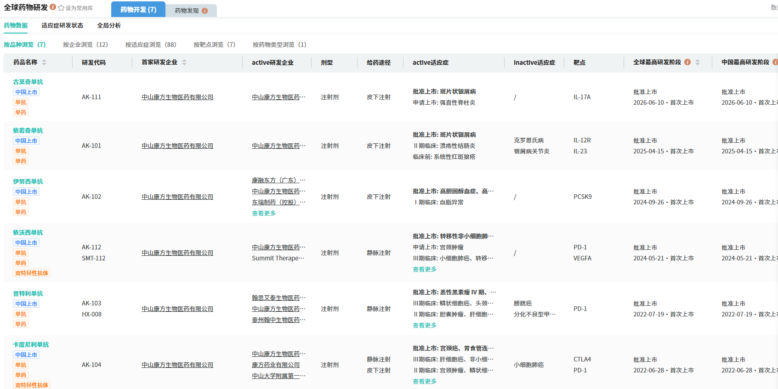Select target cell PCSK9
The width and height of the screenshot is (778, 389).
click(x=583, y=197)
